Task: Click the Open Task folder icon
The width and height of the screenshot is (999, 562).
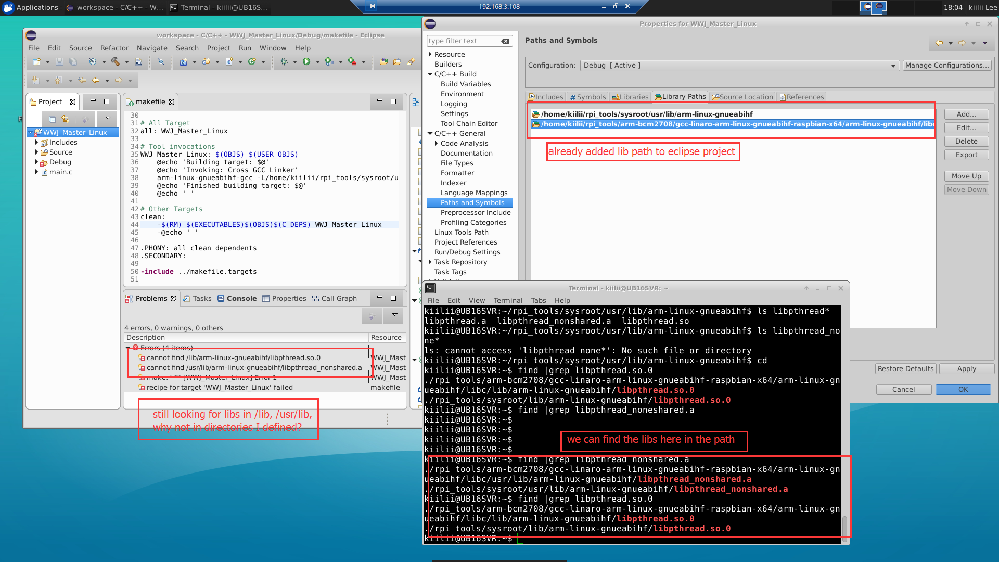Action: coord(397,62)
